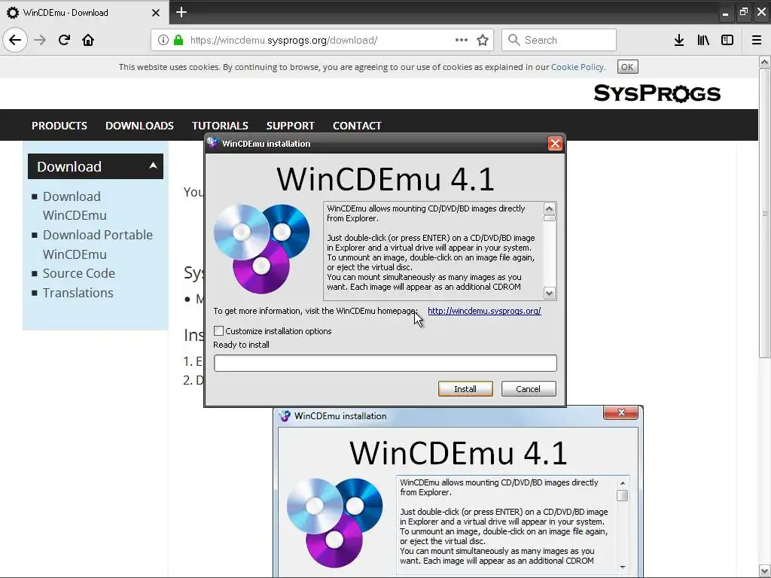Click the installation progress bar
Screen dimensions: 771x578
click(x=385, y=364)
